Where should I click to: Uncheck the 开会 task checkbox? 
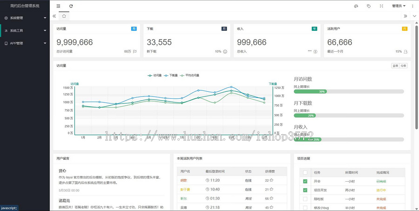(x=305, y=181)
